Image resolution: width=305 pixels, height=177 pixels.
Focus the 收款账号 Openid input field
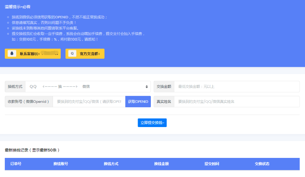tap(89, 101)
